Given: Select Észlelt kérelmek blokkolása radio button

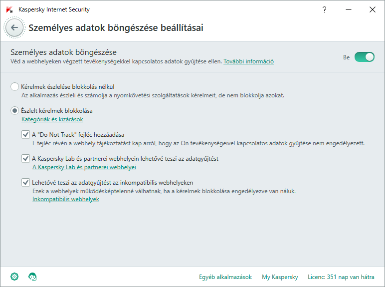Looking at the screenshot, I should pyautogui.click(x=15, y=111).
